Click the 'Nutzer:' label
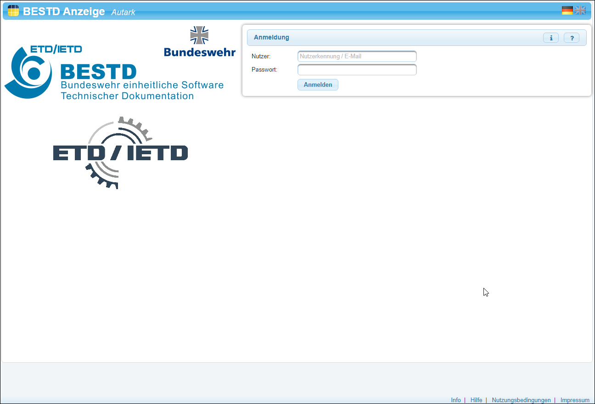This screenshot has width=595, height=404. tap(261, 56)
